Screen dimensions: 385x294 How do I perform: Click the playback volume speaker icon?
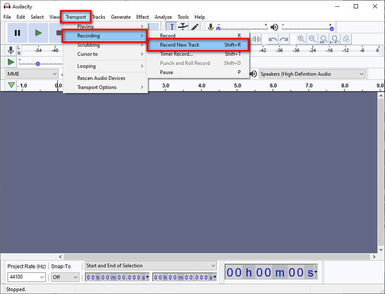[274, 27]
